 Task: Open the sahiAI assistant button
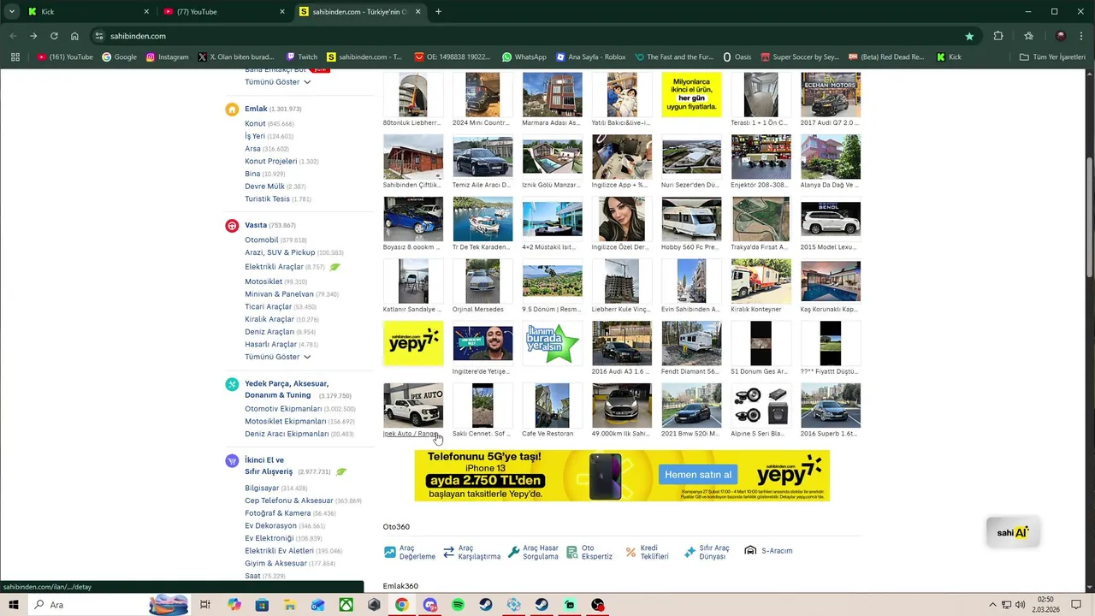pyautogui.click(x=1013, y=532)
